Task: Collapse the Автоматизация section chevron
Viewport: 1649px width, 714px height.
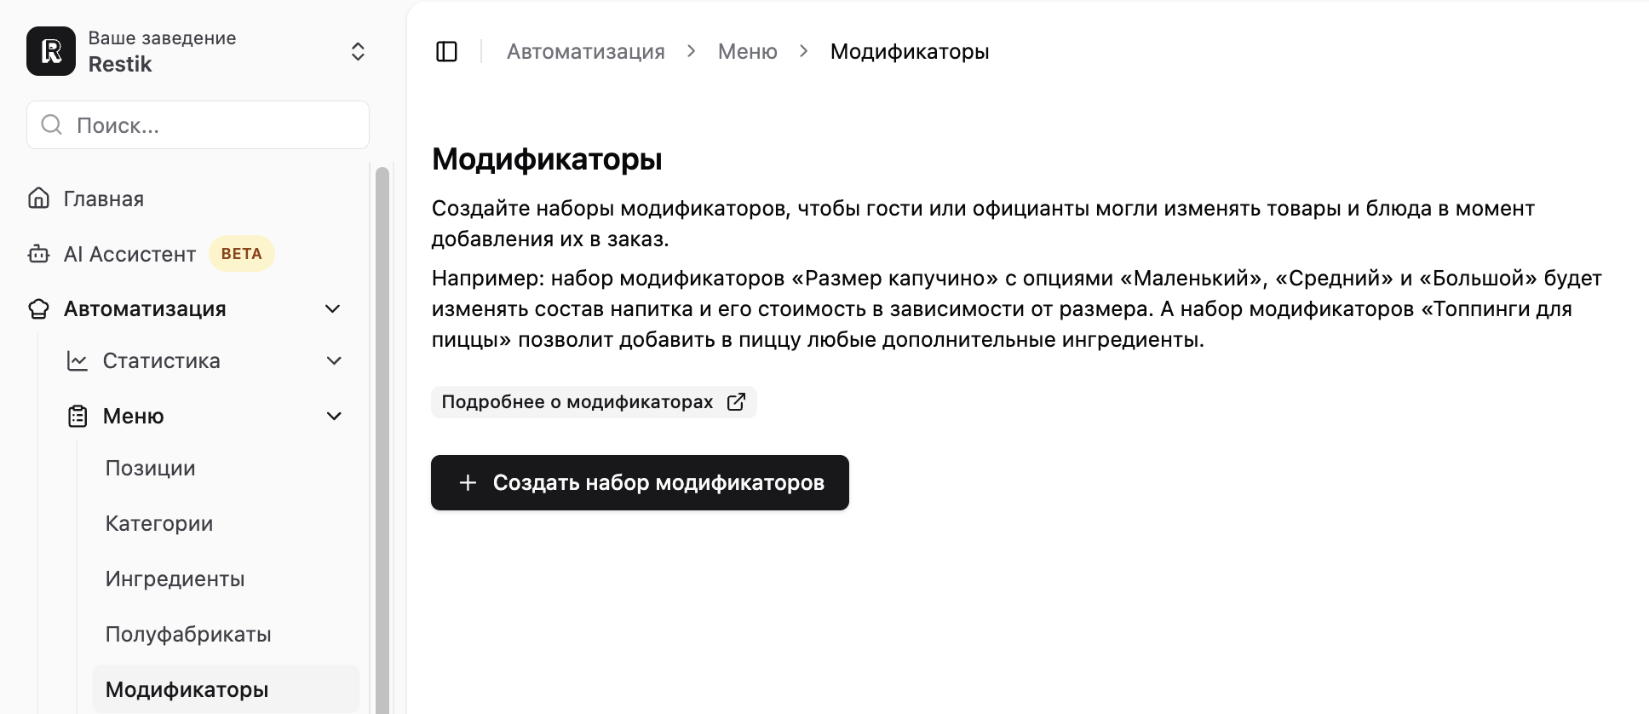Action: click(x=333, y=308)
